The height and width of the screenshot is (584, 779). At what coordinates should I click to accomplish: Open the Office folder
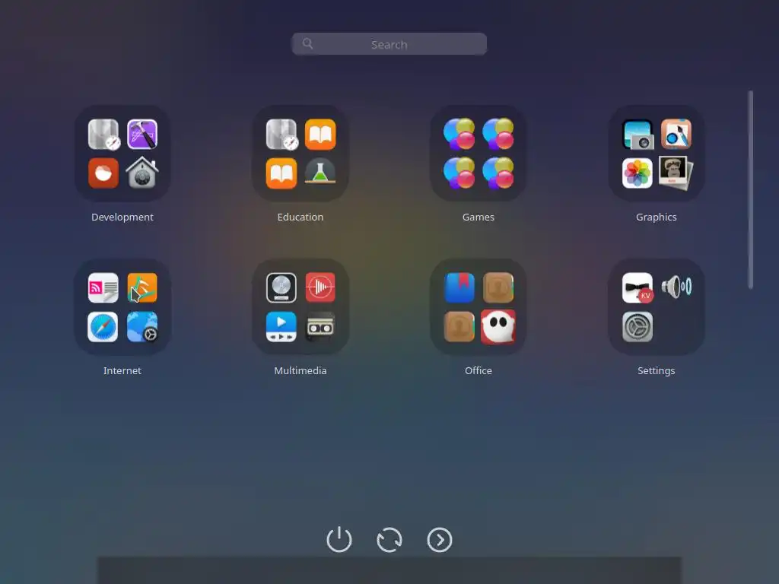coord(478,307)
